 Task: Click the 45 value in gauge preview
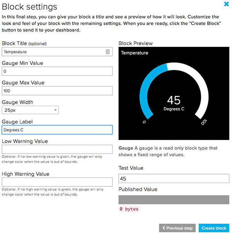[174, 100]
